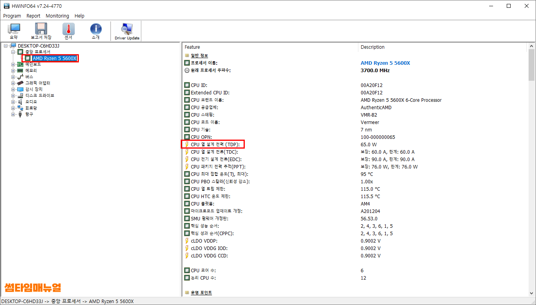The image size is (536, 305).
Task: Click the lightning icon beside CPU 패키지 전력 추적(PPT)
Action: [x=187, y=167]
